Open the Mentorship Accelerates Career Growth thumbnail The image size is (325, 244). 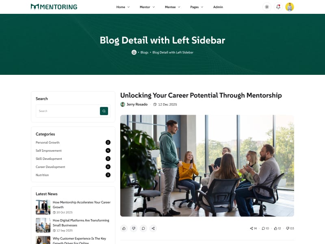(x=43, y=207)
